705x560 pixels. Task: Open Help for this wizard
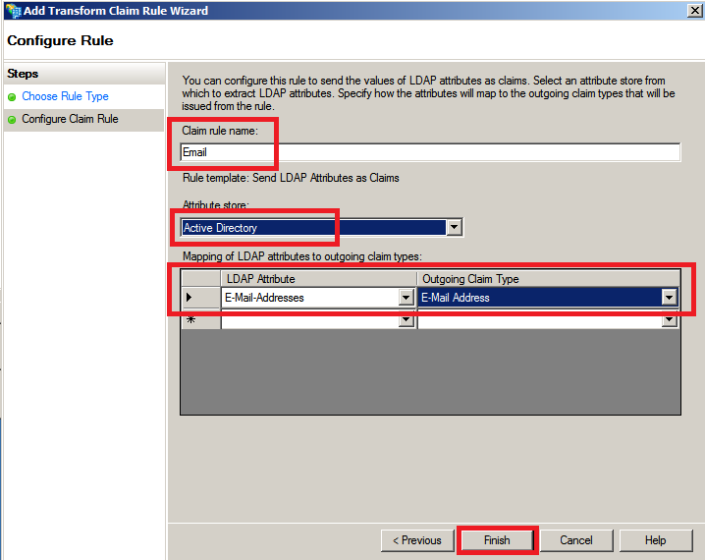coord(656,540)
